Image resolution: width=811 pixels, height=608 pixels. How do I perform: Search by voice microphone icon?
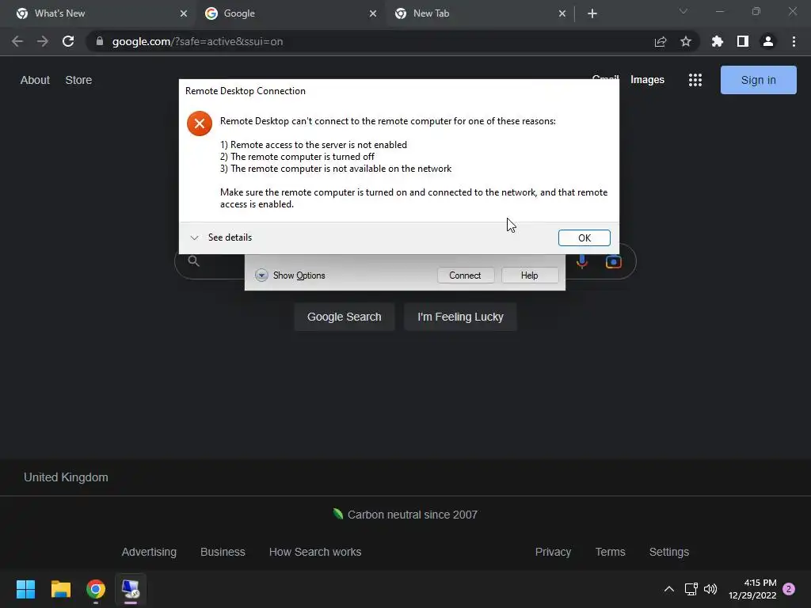pyautogui.click(x=582, y=261)
